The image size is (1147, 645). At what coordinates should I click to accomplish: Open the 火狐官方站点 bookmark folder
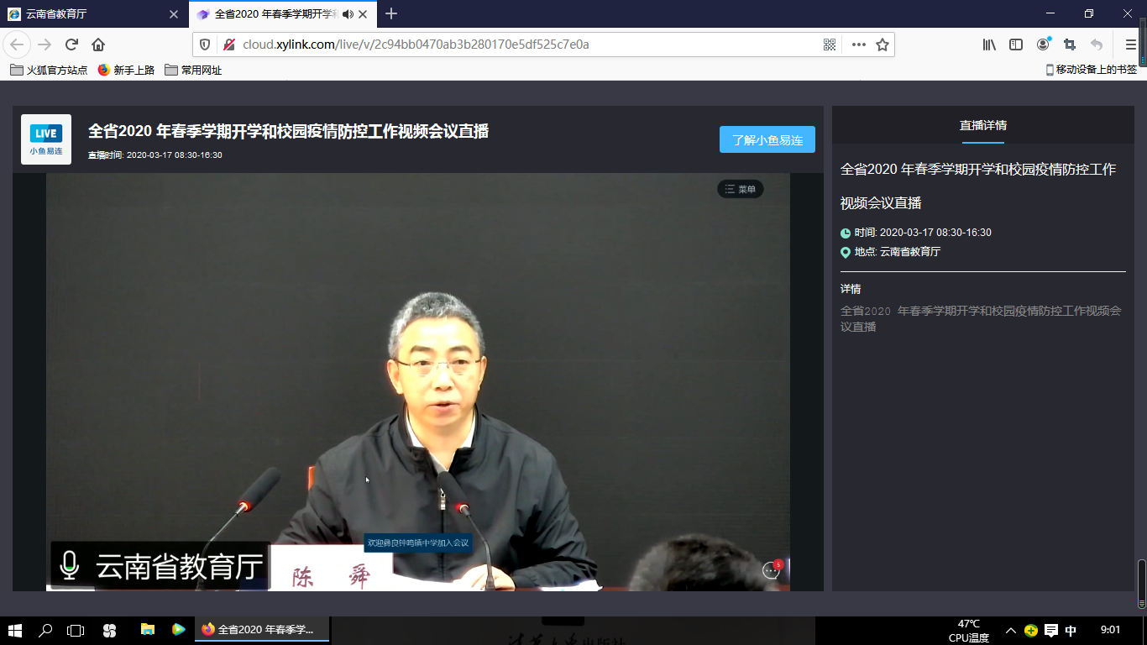click(49, 70)
